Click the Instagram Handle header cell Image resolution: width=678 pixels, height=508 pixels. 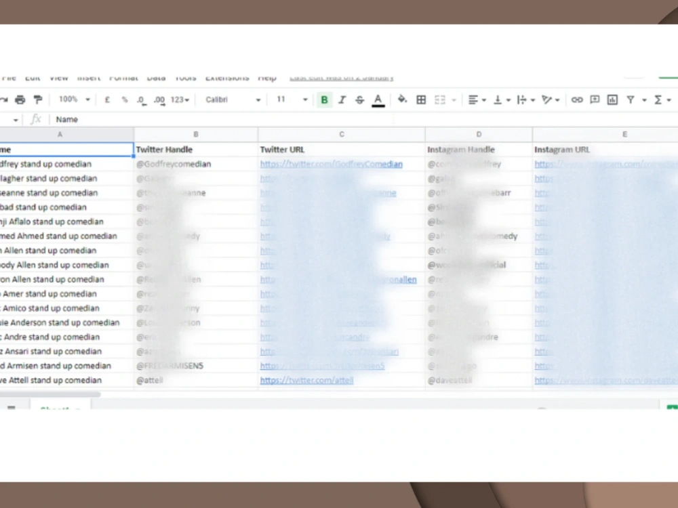(x=479, y=150)
